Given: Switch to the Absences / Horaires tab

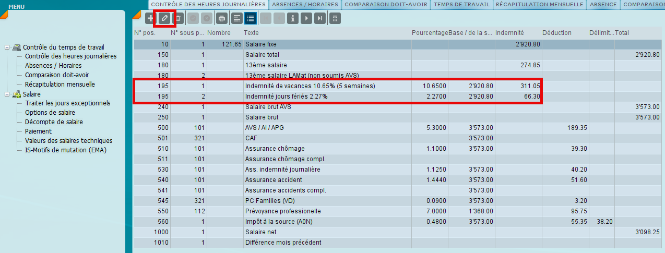Looking at the screenshot, I should click(x=304, y=4).
